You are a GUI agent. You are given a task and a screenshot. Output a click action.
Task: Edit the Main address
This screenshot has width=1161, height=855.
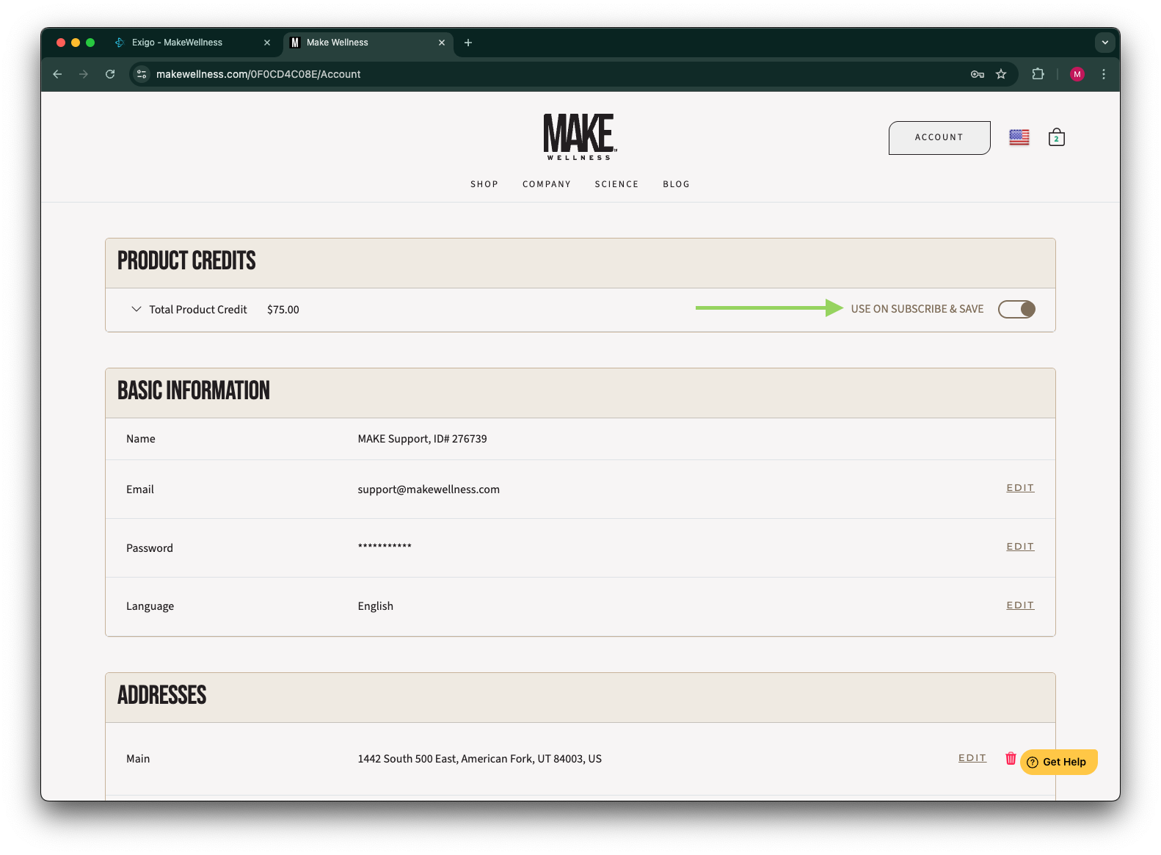972,758
